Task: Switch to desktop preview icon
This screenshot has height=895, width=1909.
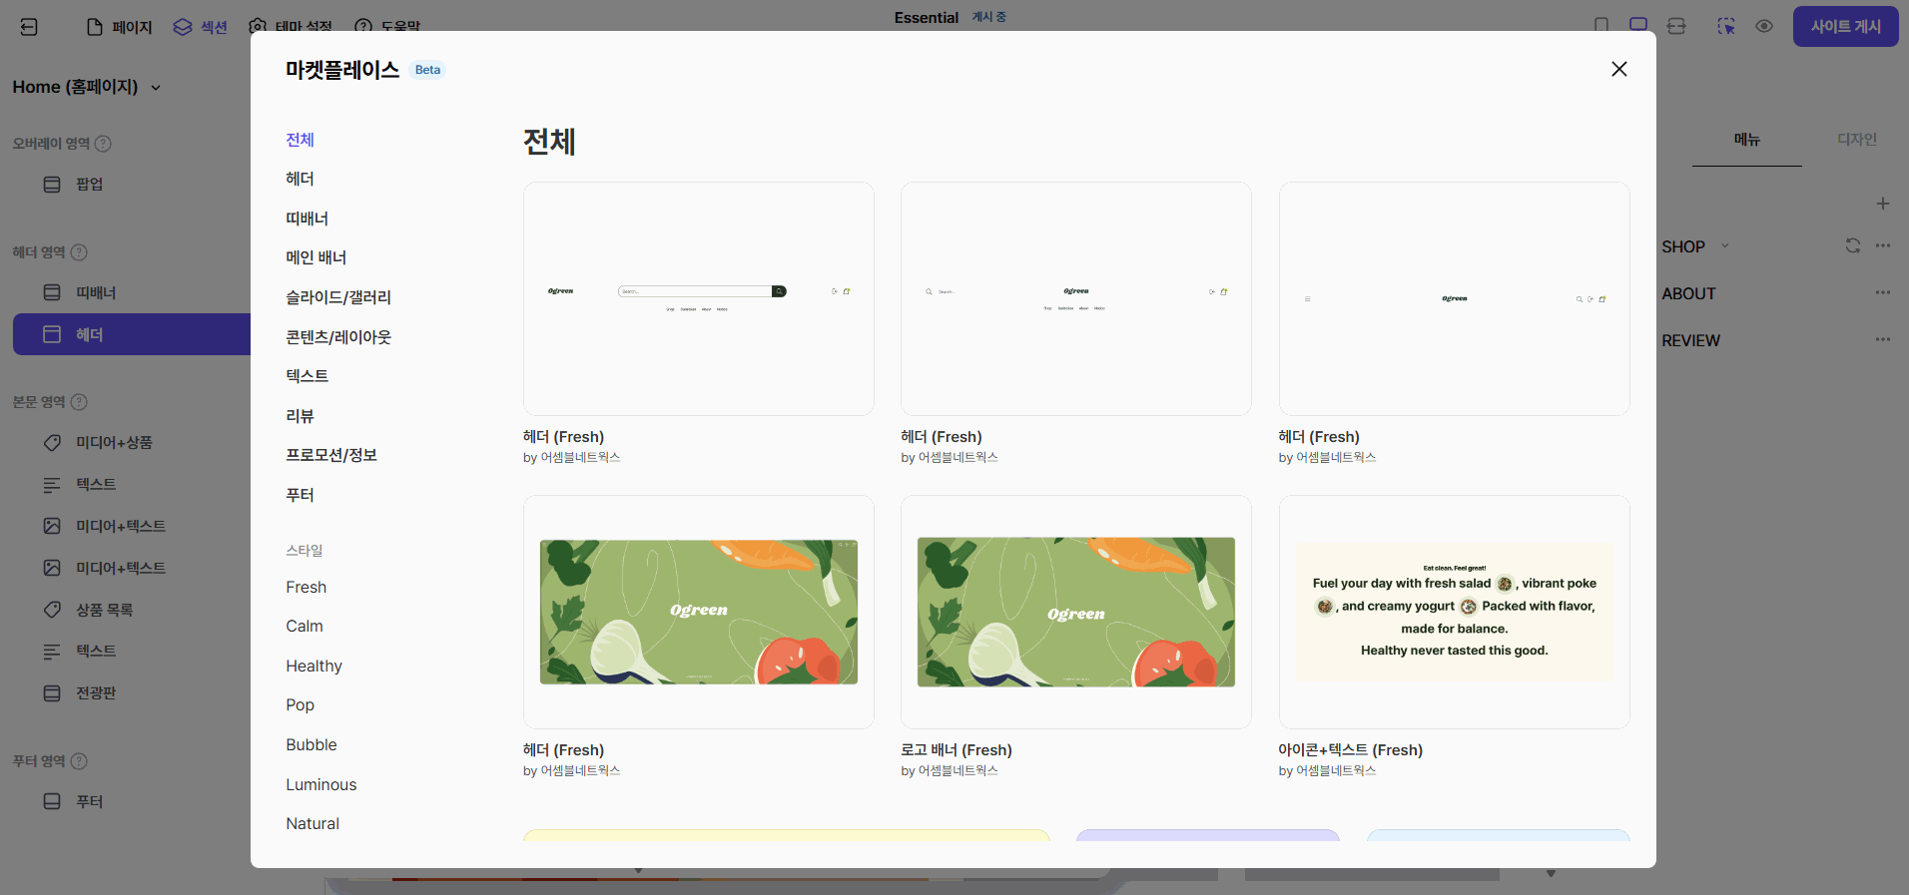Action: click(x=1638, y=26)
